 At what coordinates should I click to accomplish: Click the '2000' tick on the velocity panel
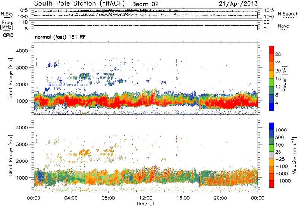[x=22, y=161]
